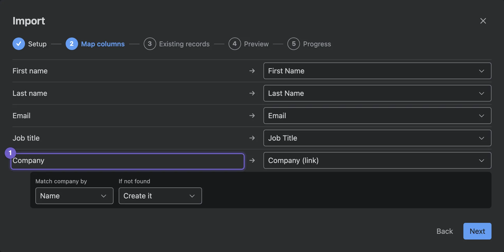This screenshot has width=504, height=252.
Task: Open the Last Name field dropdown
Action: [377, 93]
